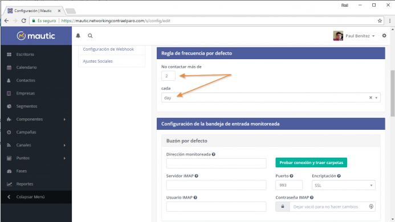The width and height of the screenshot is (395, 222).
Task: Expand the Puntos submenu arrow
Action: (64, 158)
